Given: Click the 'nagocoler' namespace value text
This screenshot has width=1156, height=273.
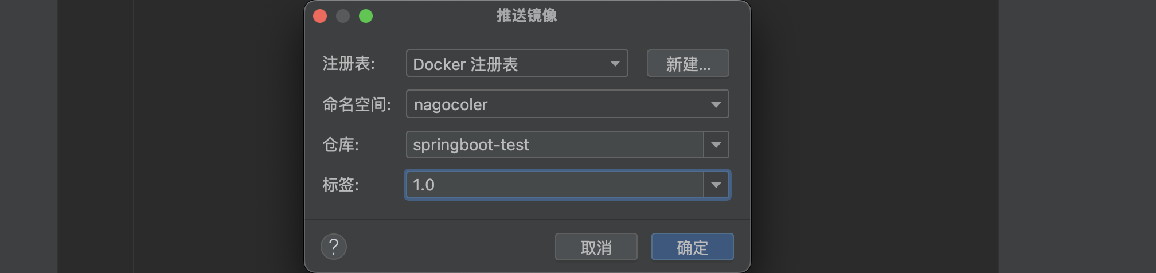Looking at the screenshot, I should click(x=451, y=104).
